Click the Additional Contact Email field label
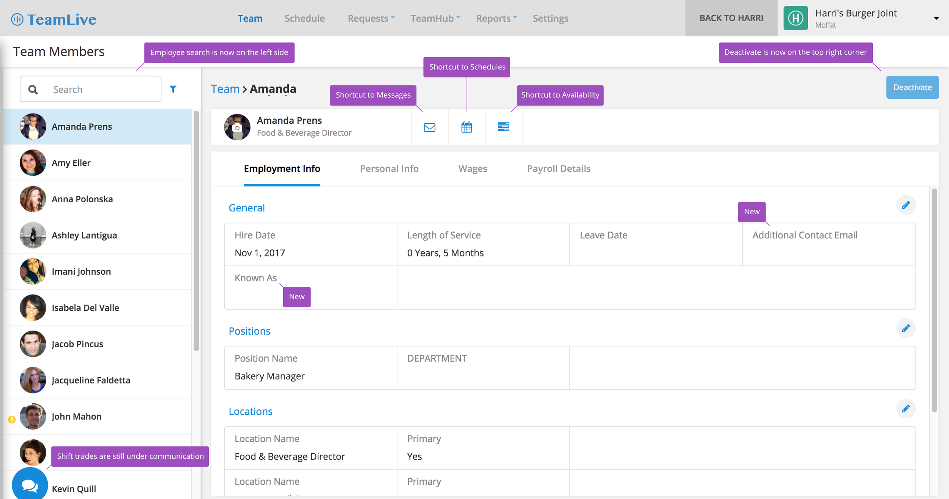 click(805, 235)
